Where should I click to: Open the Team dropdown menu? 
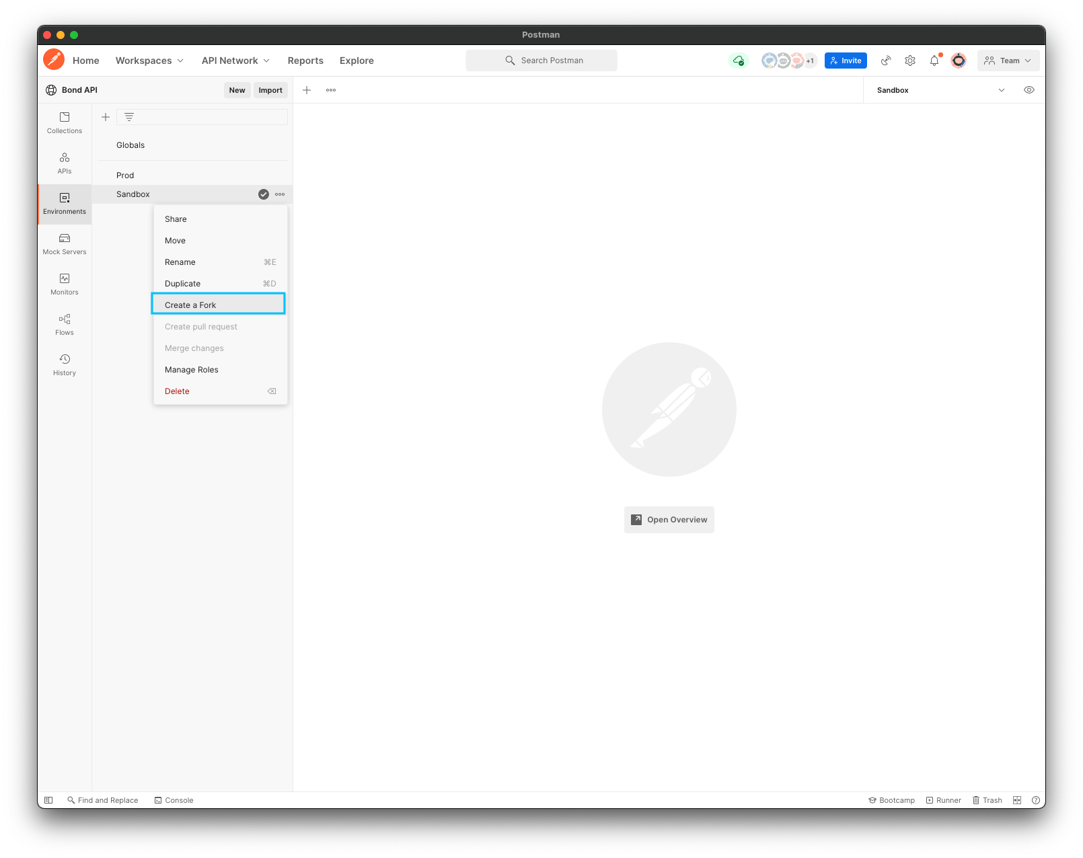coord(1008,61)
